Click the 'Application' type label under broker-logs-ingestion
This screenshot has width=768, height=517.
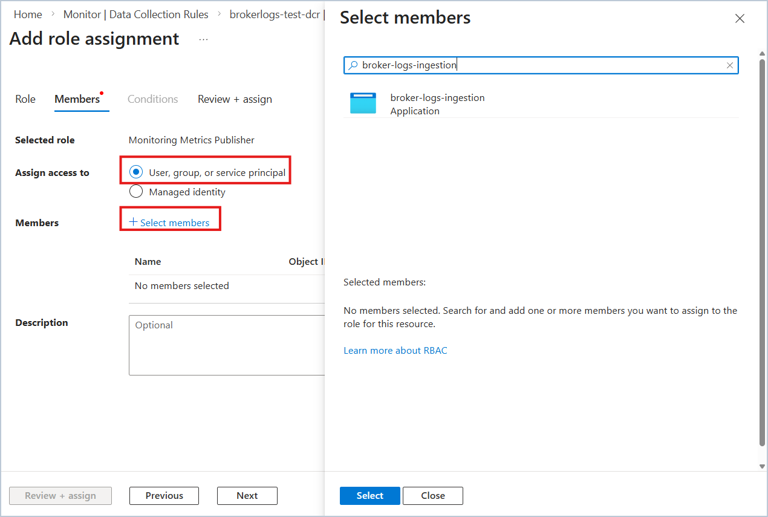click(x=415, y=111)
